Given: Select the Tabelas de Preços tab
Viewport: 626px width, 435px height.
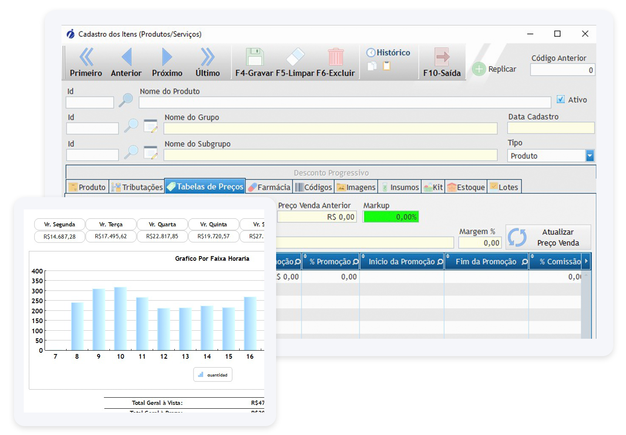Looking at the screenshot, I should pos(205,187).
